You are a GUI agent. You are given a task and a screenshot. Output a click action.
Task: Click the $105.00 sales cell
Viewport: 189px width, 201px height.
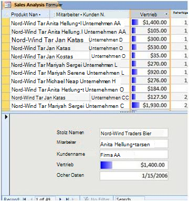[150, 31]
